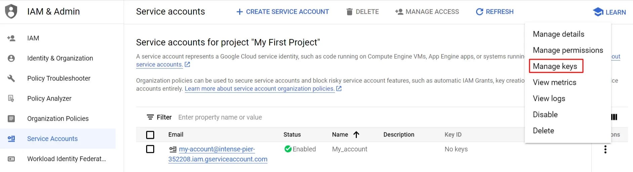Open the three-dot actions menu for My_account
Viewport: 633px width, 172px height.
pyautogui.click(x=605, y=150)
